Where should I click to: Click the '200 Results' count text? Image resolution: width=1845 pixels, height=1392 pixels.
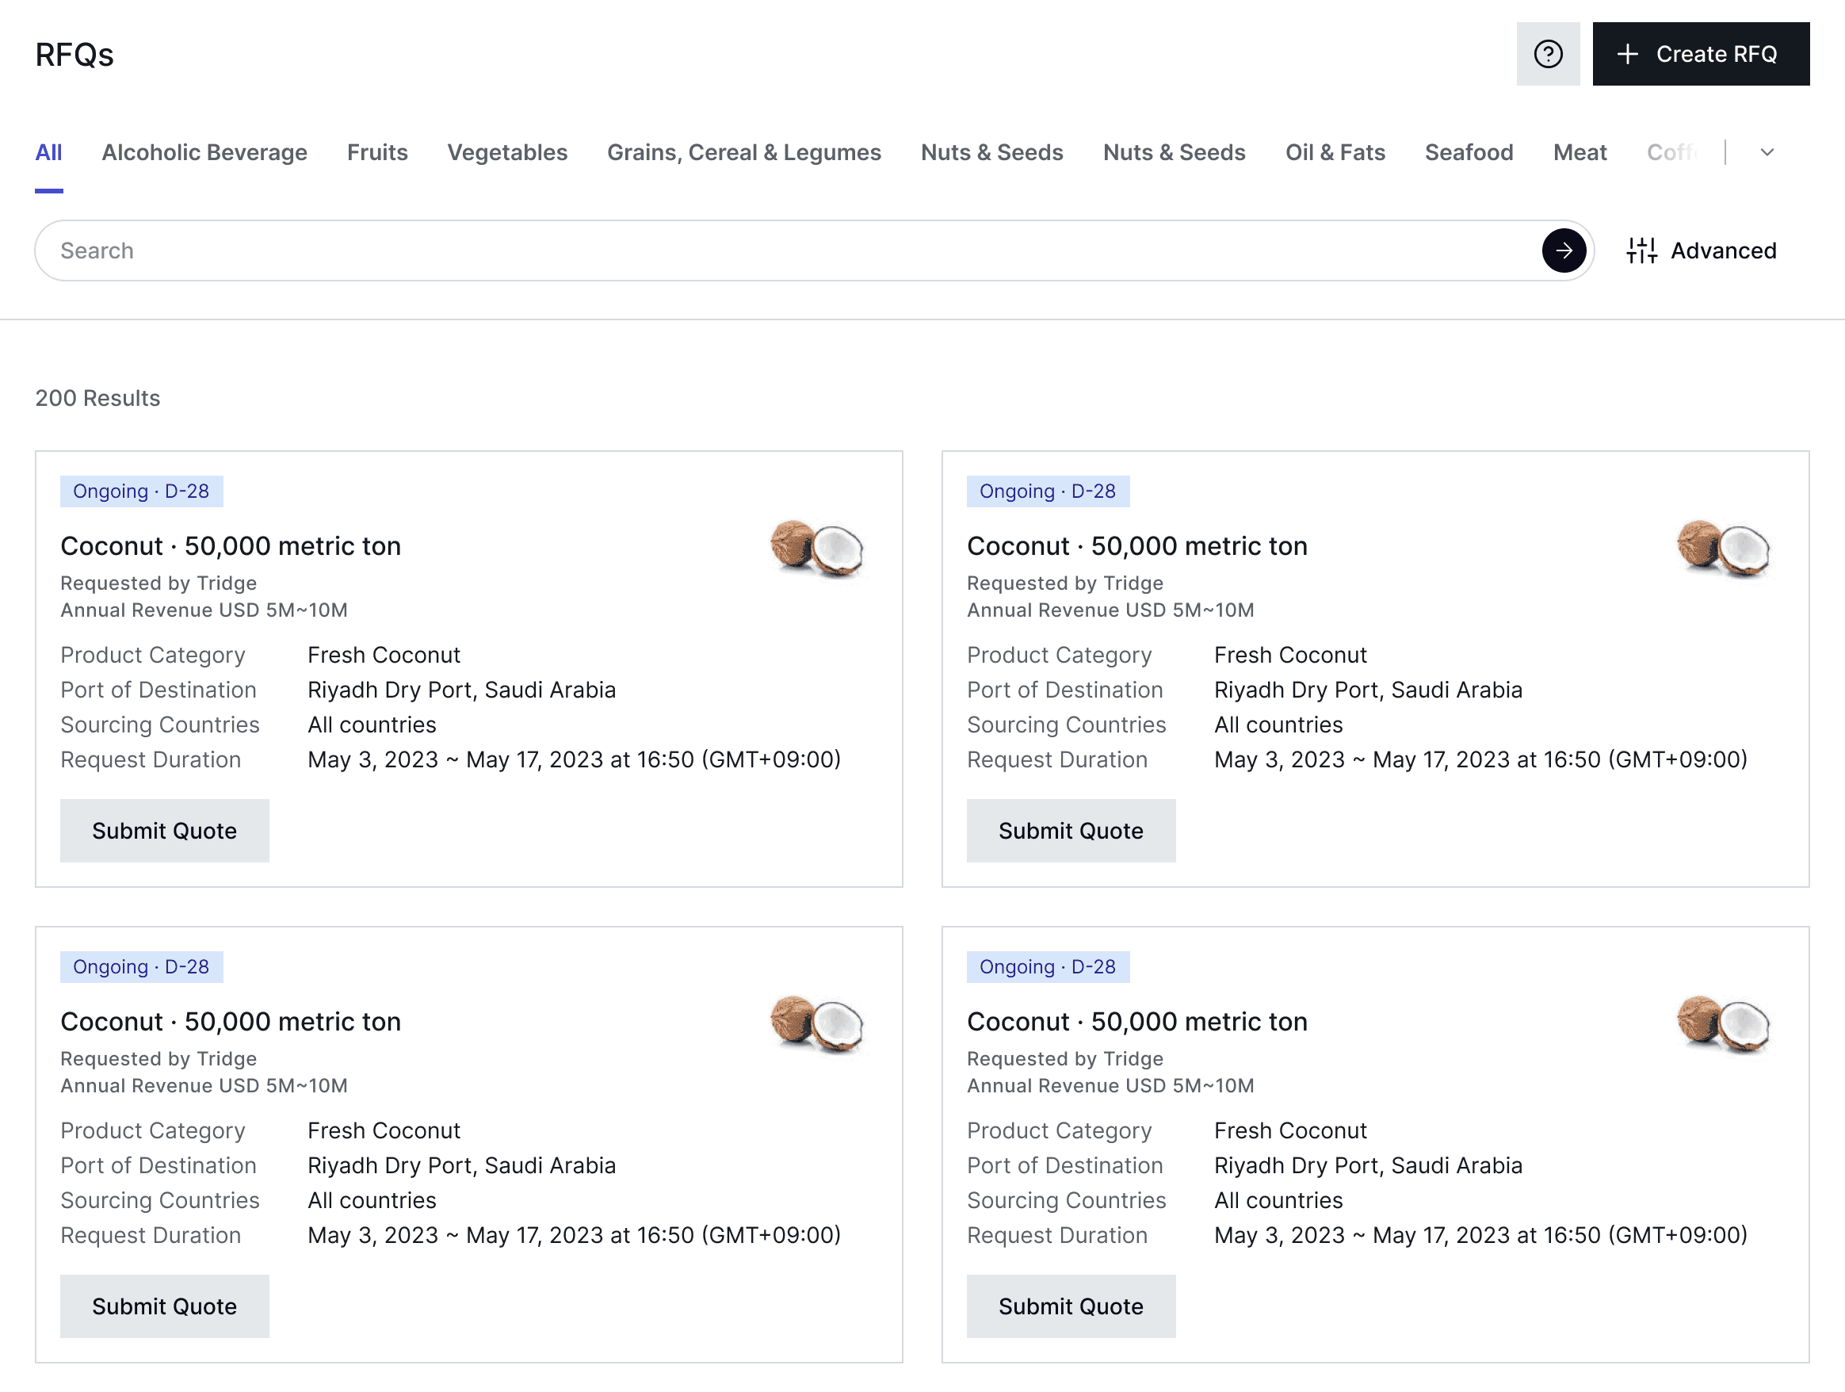97,398
